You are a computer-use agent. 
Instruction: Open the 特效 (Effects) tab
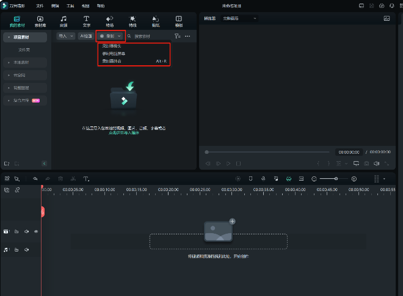point(133,21)
